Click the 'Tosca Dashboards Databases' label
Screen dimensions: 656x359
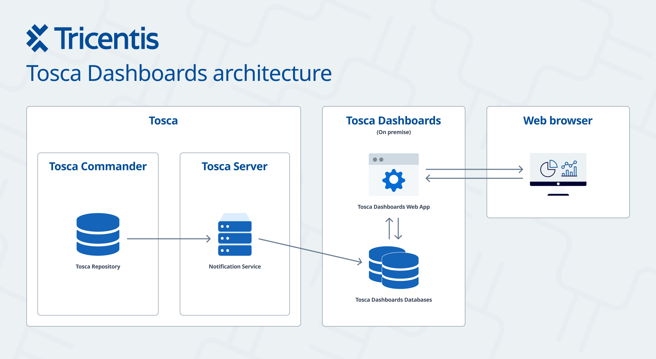[x=394, y=300]
